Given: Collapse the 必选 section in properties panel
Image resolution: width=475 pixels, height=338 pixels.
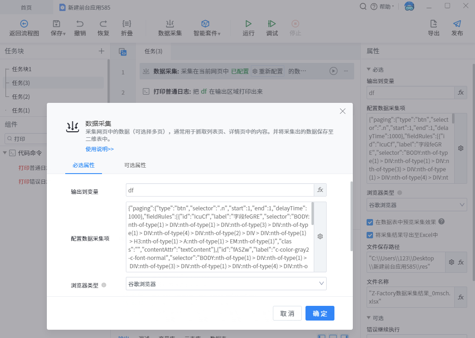Looking at the screenshot, I should tap(369, 69).
